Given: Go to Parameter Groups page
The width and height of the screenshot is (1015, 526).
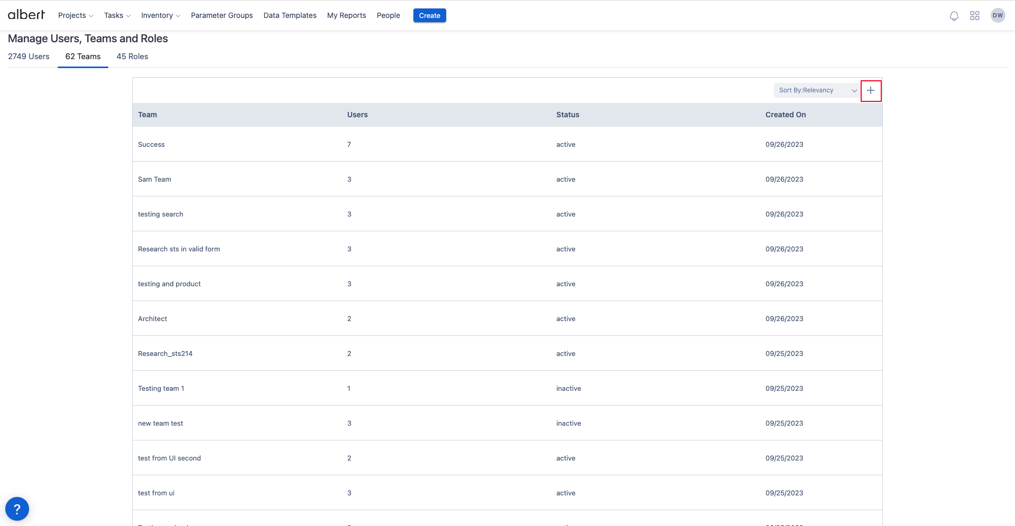Looking at the screenshot, I should pyautogui.click(x=222, y=15).
